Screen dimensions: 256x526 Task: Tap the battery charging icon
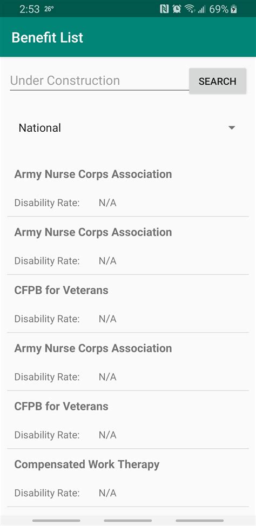(234, 9)
